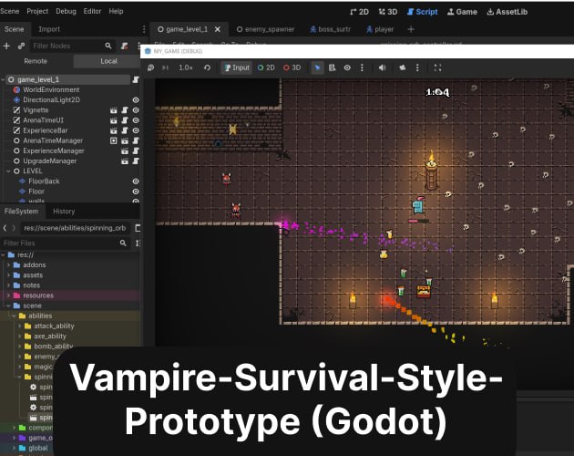The width and height of the screenshot is (574, 456).
Task: Reset game speed with the reset icon
Action: tap(207, 67)
